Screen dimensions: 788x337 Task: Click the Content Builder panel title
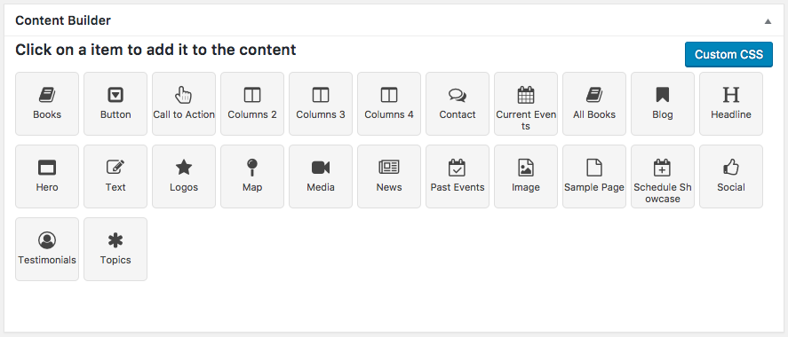pos(63,20)
